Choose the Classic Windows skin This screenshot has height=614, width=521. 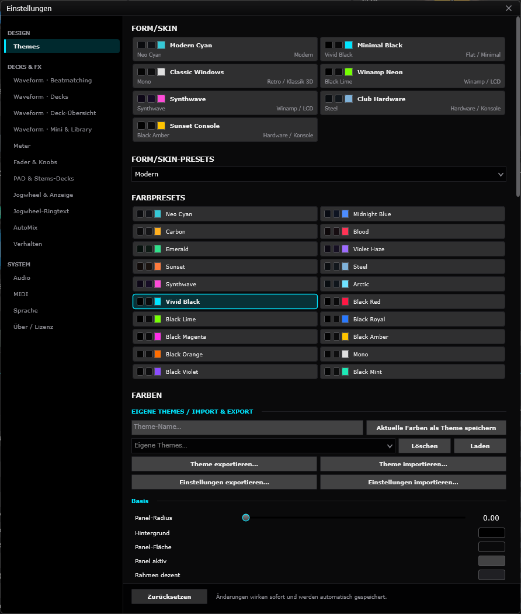225,76
